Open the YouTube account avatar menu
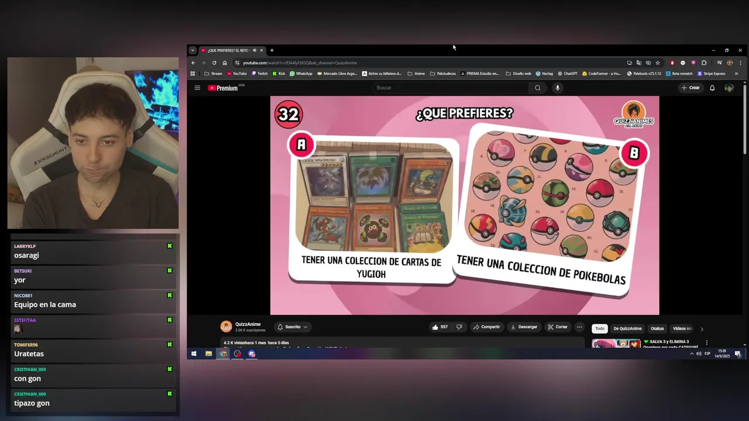 coord(729,88)
